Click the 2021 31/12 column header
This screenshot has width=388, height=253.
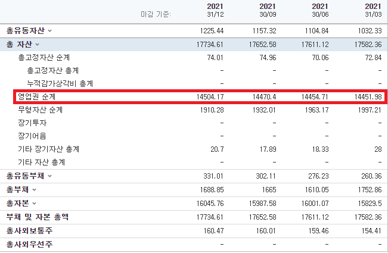click(x=215, y=10)
